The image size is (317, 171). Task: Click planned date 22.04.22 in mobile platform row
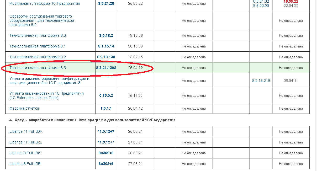[291, 6]
